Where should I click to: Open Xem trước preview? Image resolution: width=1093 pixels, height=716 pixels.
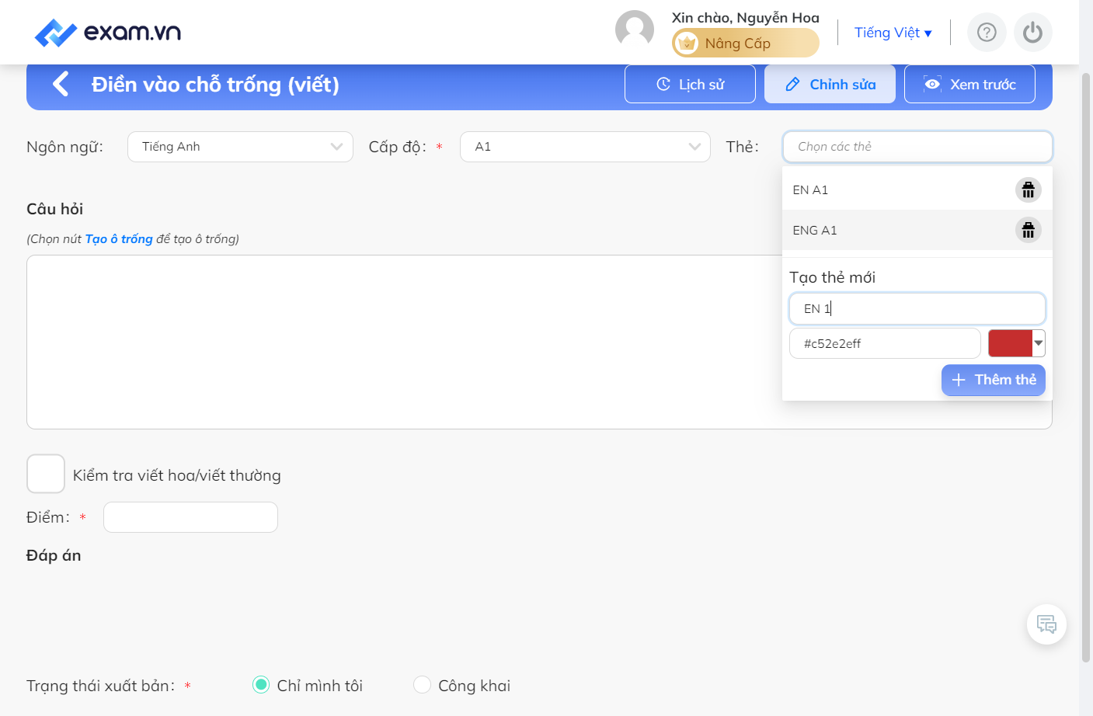[969, 84]
